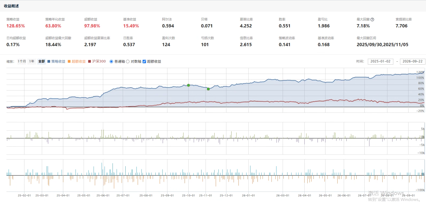Click the 超额收益最大回撤 value 18.44%
Screen dimensions: 426x202
tap(53, 45)
